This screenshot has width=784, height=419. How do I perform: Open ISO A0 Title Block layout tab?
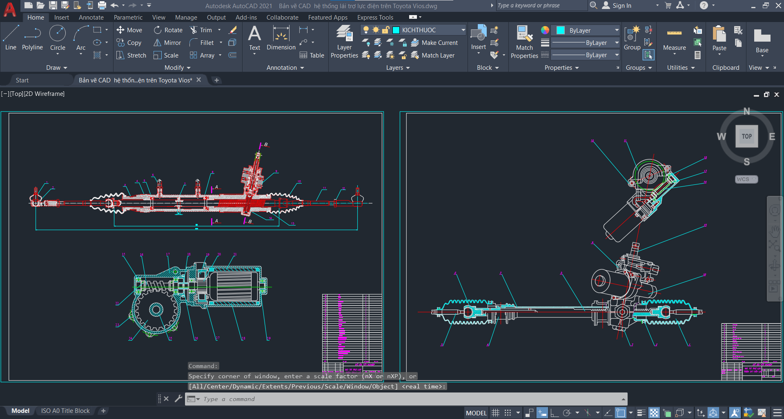pyautogui.click(x=65, y=411)
